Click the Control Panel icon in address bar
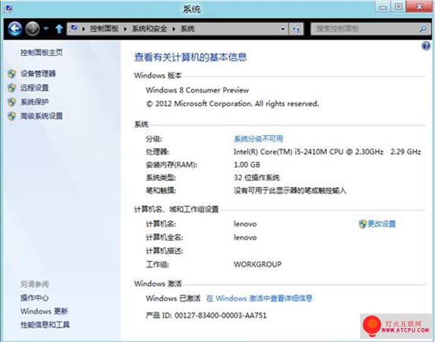435x342 pixels. [74, 28]
